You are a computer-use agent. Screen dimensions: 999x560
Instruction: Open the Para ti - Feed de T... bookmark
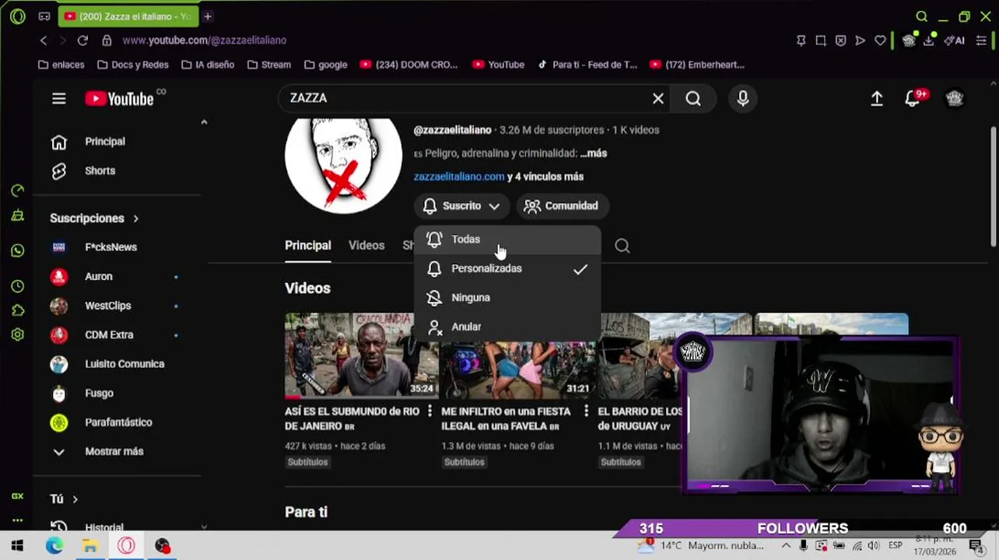pos(587,65)
